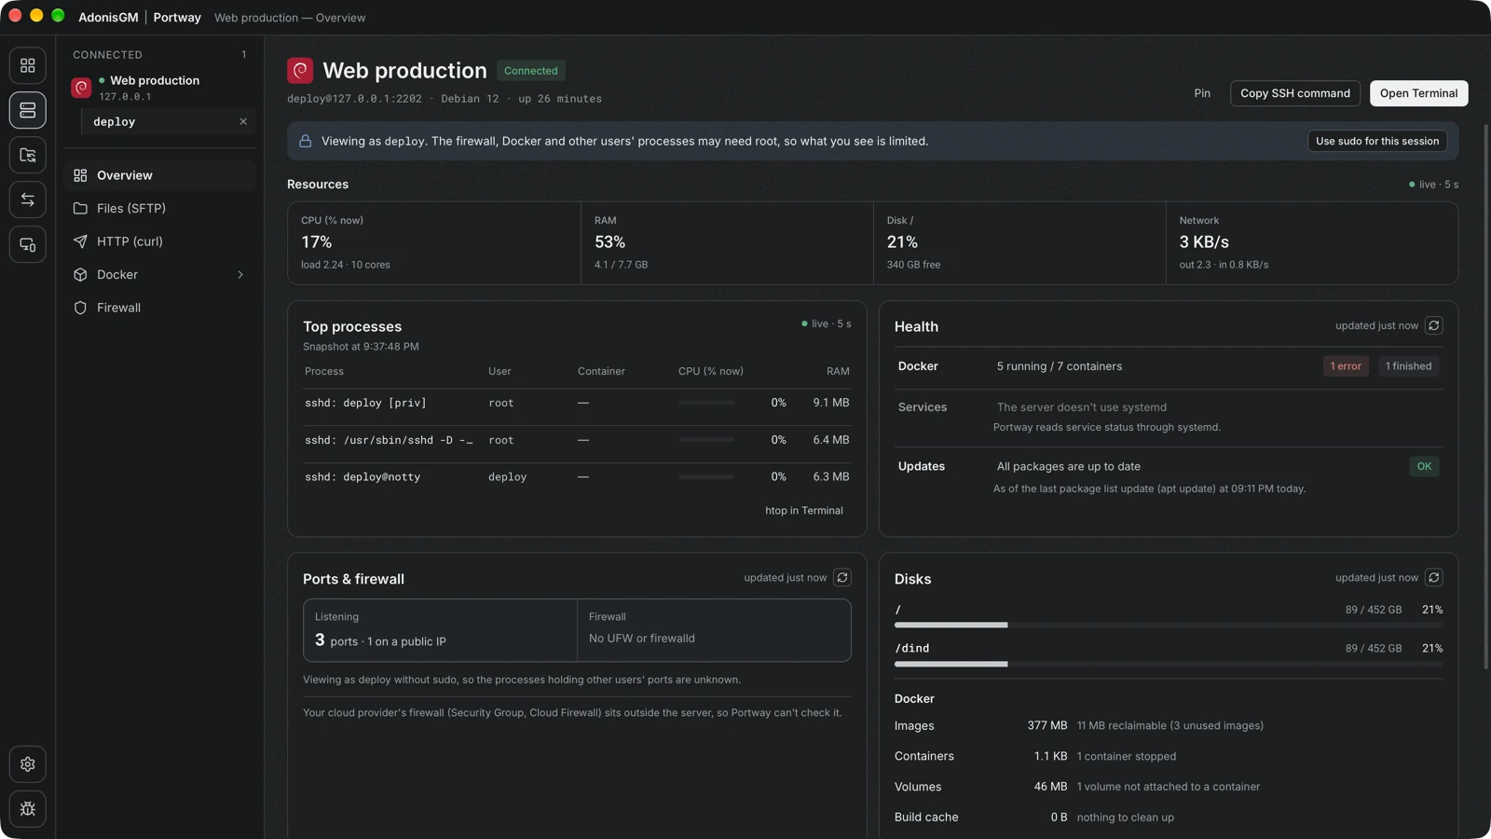
Task: Click Use sudo for this session
Action: coord(1377,142)
